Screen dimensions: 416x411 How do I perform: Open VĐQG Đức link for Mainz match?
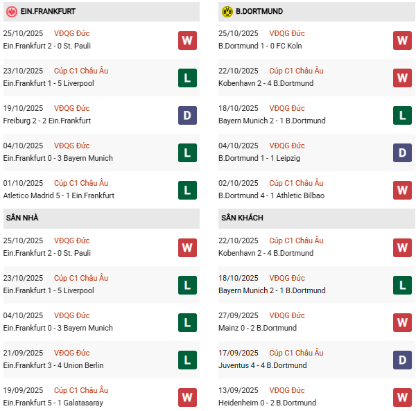[x=287, y=315]
